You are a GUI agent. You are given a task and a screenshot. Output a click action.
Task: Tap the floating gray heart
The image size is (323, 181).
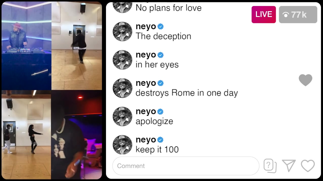coord(306,80)
